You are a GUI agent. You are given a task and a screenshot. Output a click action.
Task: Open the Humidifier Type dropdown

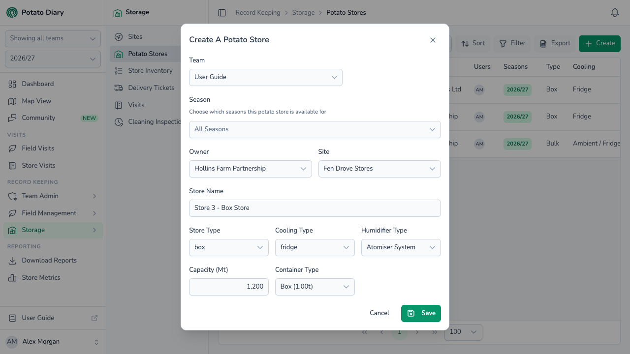pos(401,247)
